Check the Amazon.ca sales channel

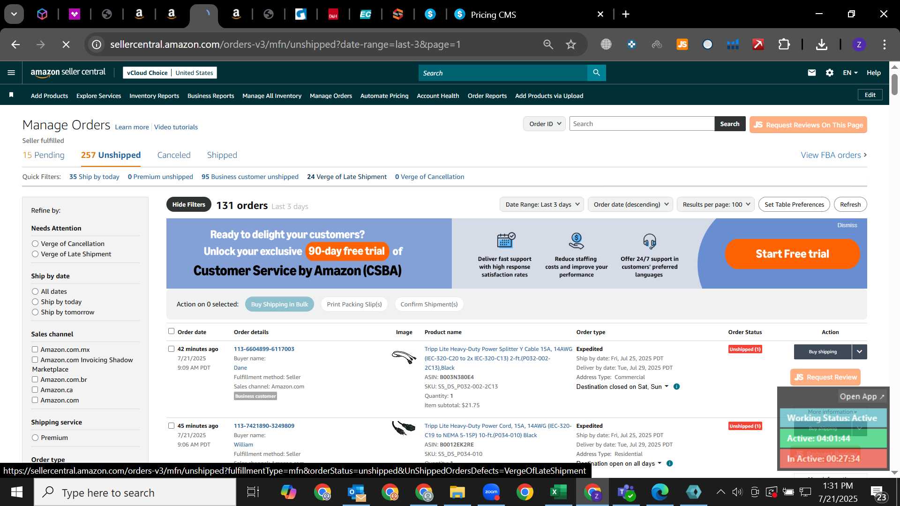pos(35,389)
